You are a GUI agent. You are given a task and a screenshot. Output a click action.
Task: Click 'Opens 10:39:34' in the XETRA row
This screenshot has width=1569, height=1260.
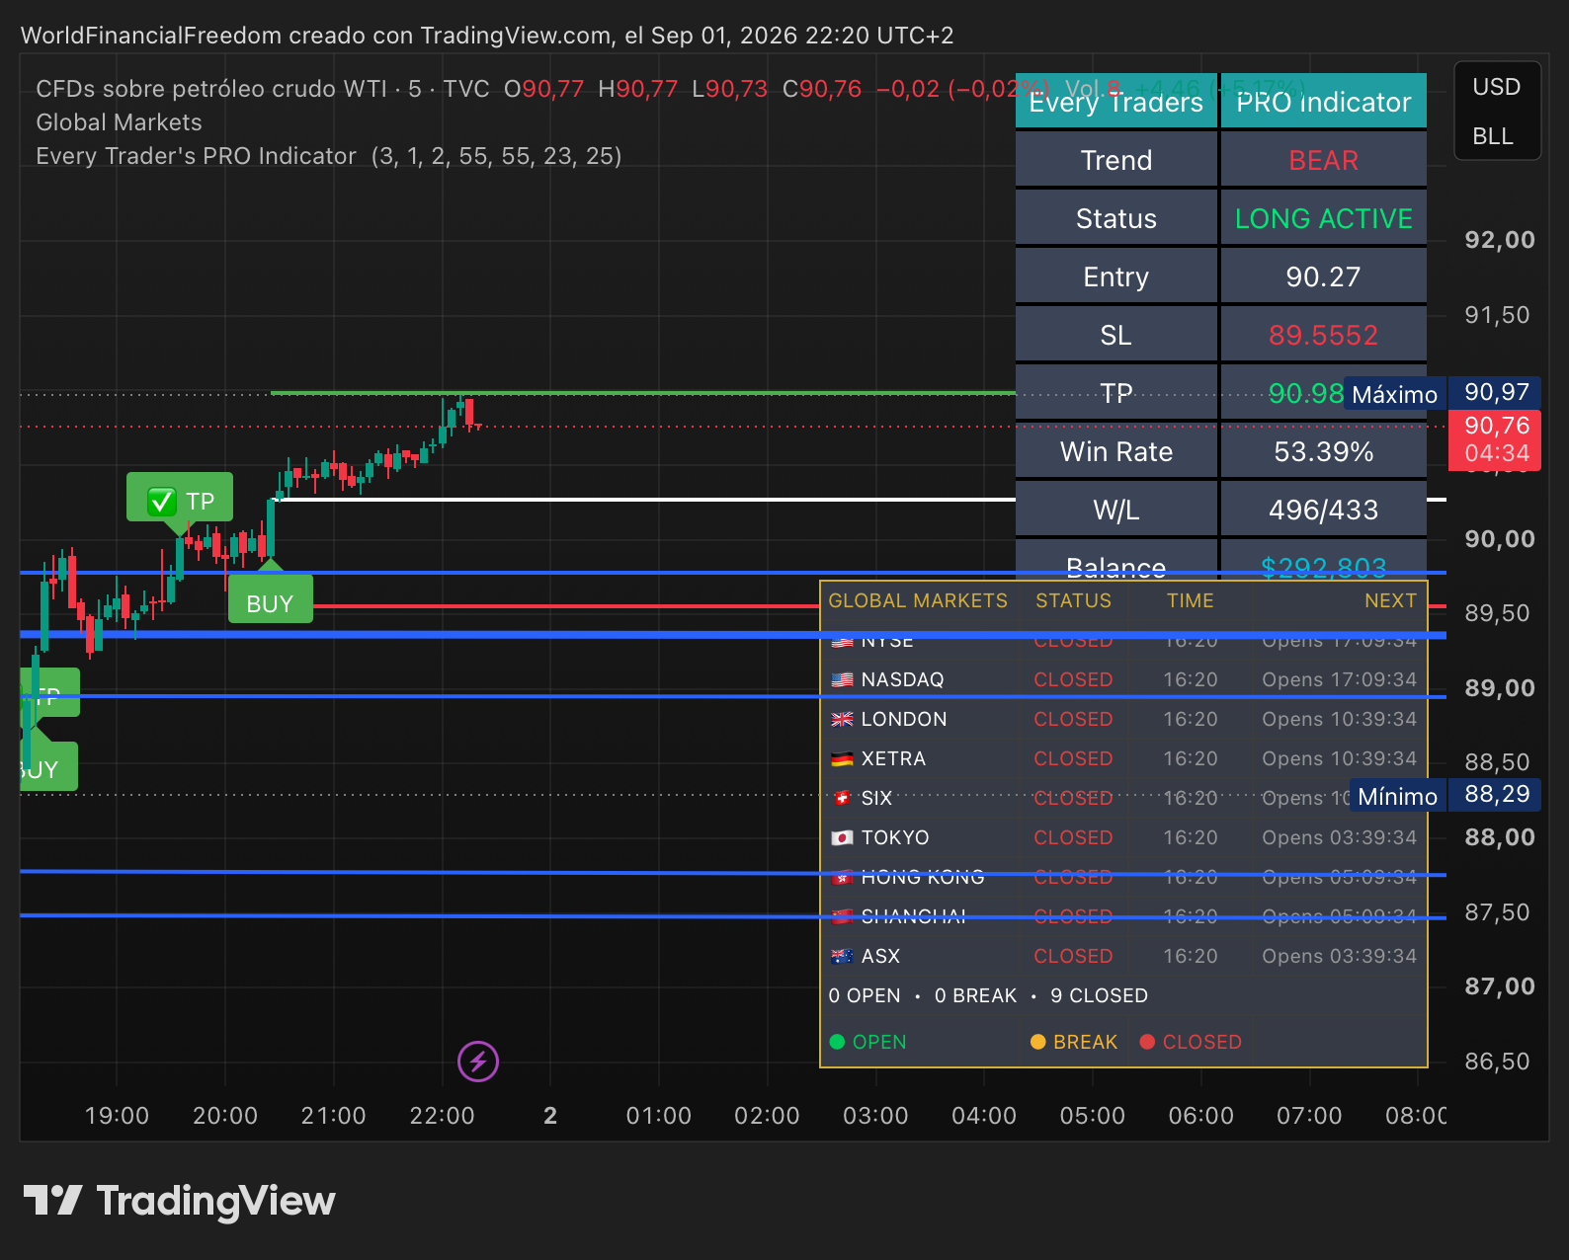1339,758
